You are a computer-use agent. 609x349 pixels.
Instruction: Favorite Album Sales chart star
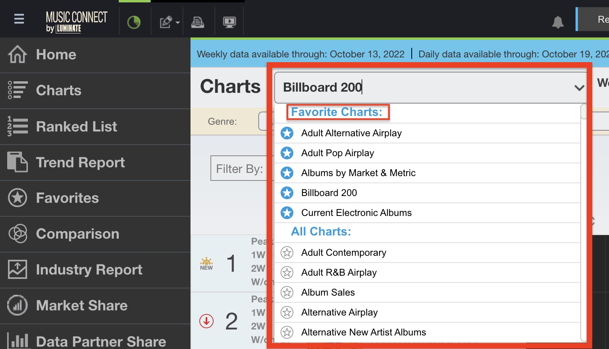(x=287, y=292)
